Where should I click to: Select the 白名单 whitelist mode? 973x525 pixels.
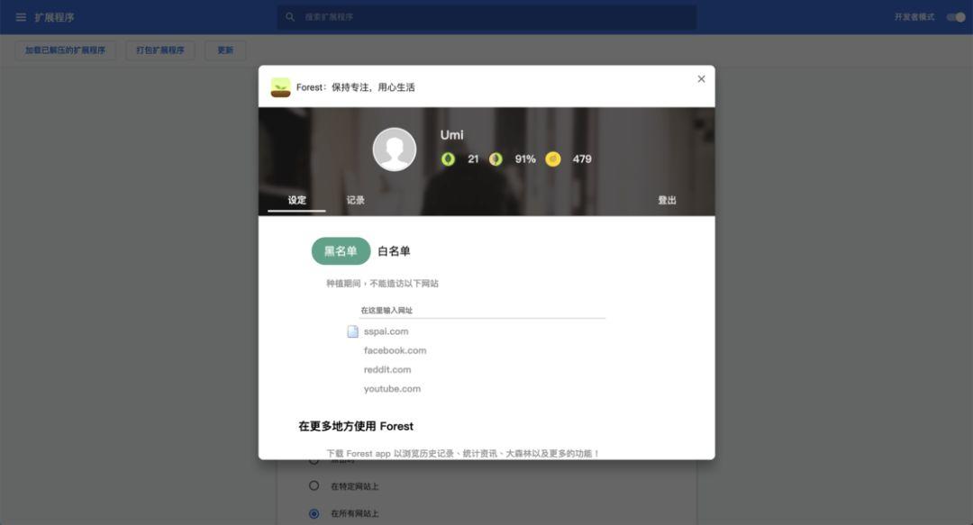394,251
